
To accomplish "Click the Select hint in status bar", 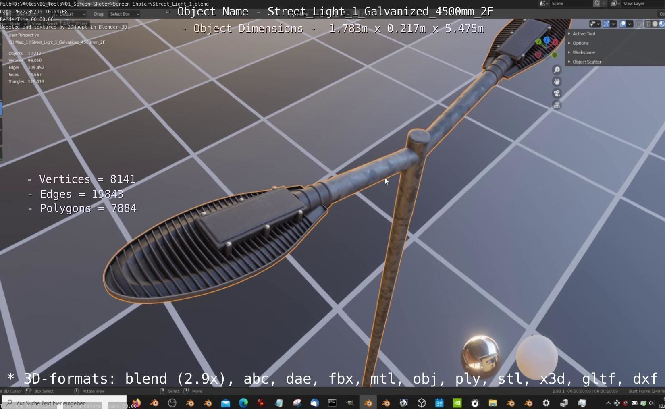I will click(174, 391).
